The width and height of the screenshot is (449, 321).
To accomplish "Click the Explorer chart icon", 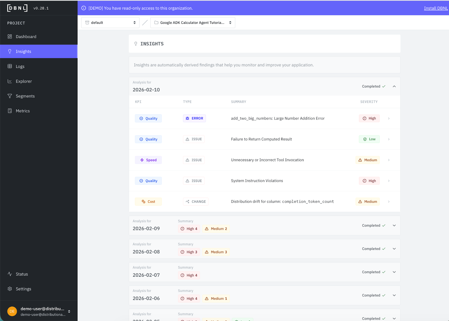I will (10, 81).
